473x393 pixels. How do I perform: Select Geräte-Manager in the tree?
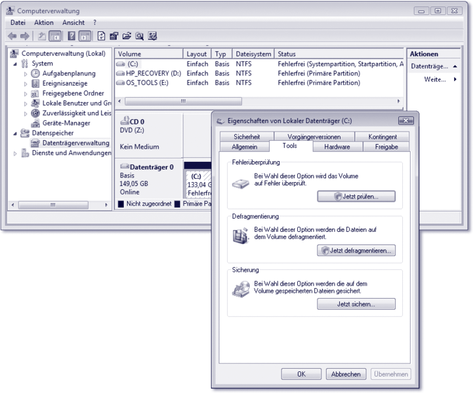[x=66, y=123]
